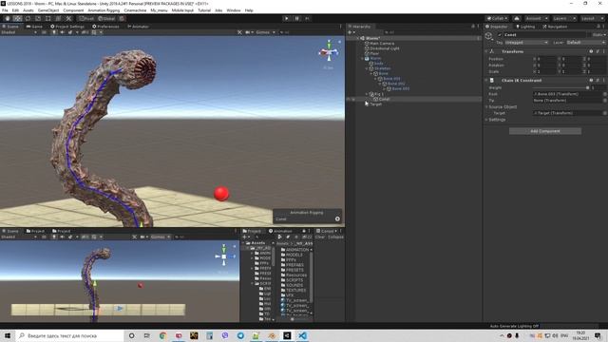Screen dimensions: 608x342
Task: Select the Scale tool in the toolbar
Action: [x=38, y=19]
